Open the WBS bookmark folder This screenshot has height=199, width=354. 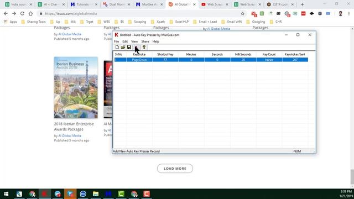[104, 22]
